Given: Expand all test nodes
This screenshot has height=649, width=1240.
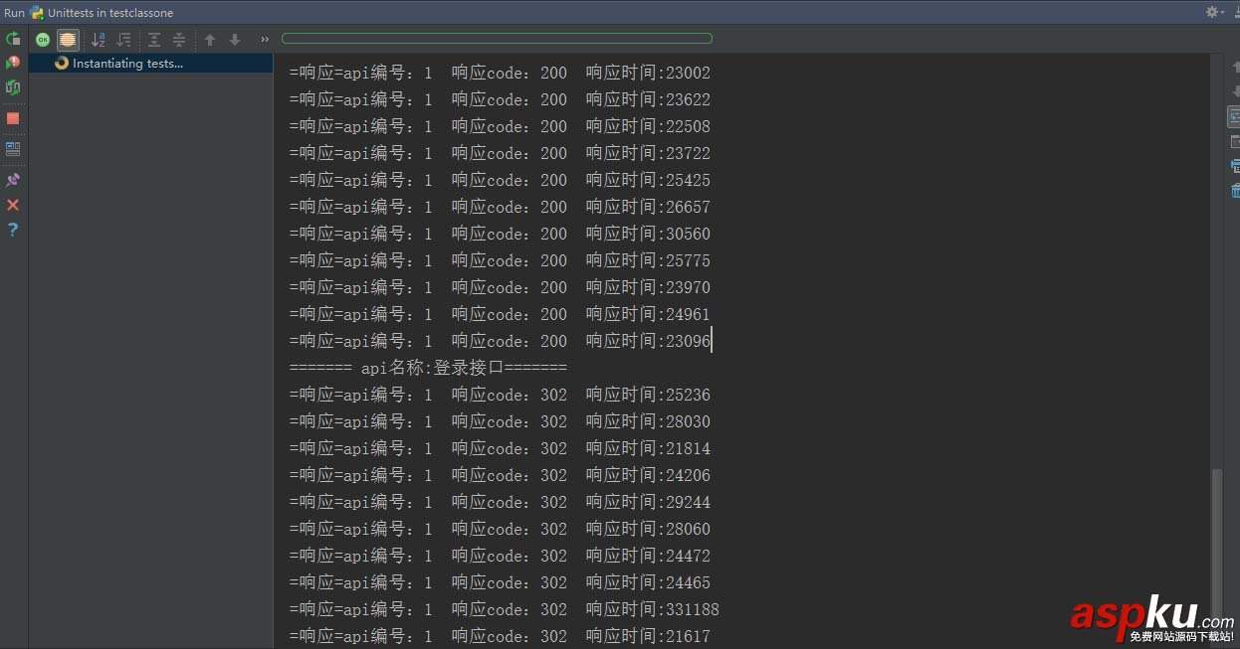Looking at the screenshot, I should (154, 40).
